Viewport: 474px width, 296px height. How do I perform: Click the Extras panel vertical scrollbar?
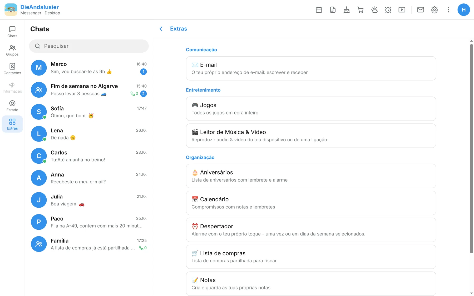click(x=471, y=149)
